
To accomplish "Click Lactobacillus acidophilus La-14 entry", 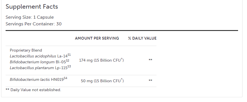I will [x=39, y=56].
